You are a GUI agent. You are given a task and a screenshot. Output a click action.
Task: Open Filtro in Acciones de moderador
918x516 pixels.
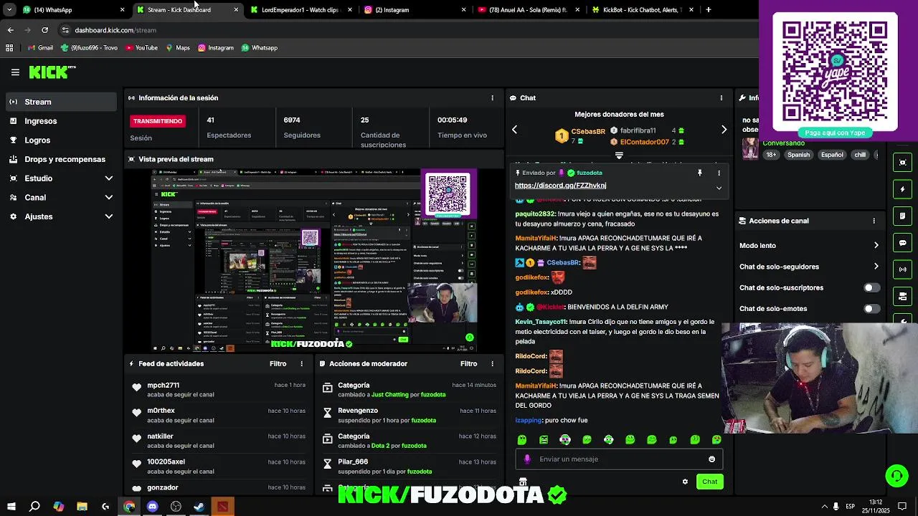pos(468,364)
